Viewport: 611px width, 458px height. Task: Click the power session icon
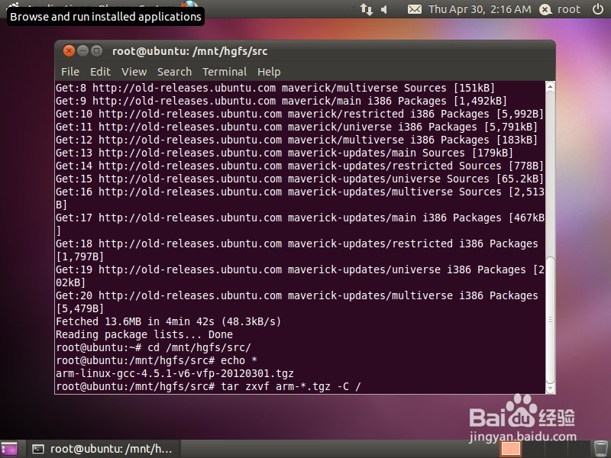tap(598, 9)
